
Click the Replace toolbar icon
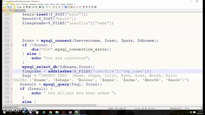[x=43, y=7]
